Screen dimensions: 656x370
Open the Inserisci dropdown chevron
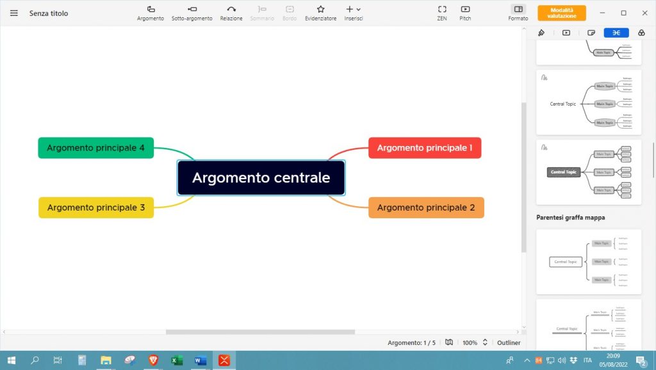(x=359, y=10)
